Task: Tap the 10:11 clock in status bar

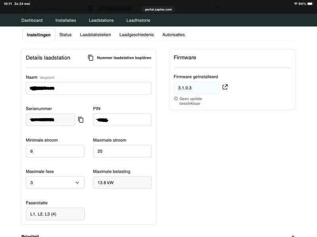Action: coord(8,4)
